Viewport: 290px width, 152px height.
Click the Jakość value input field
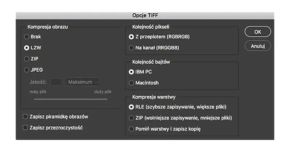56,82
